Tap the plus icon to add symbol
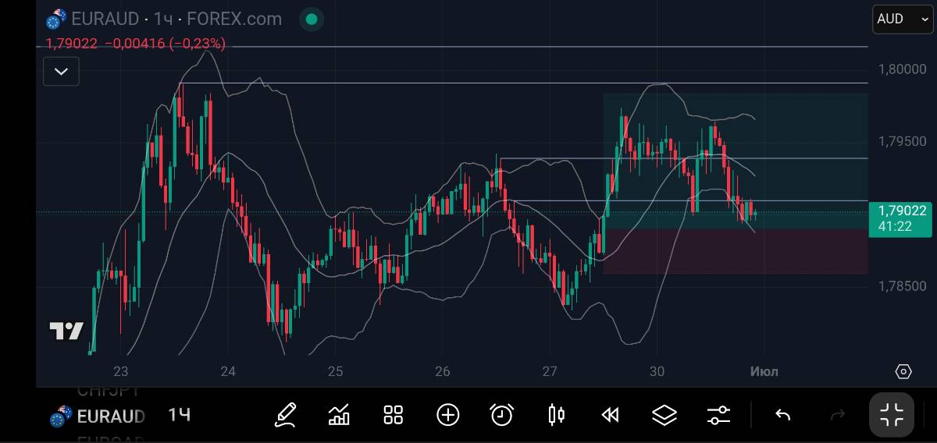This screenshot has width=937, height=443. click(447, 414)
